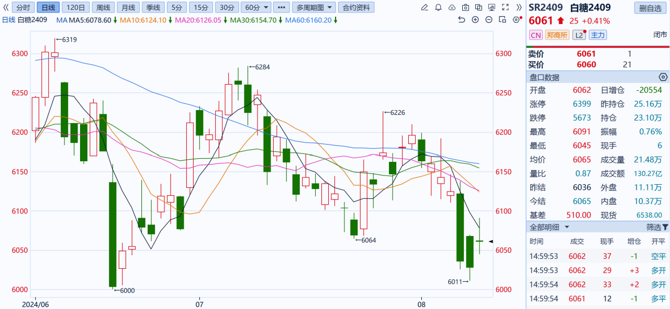Toggle the CN market badge
This screenshot has height=309, width=670.
(x=535, y=35)
